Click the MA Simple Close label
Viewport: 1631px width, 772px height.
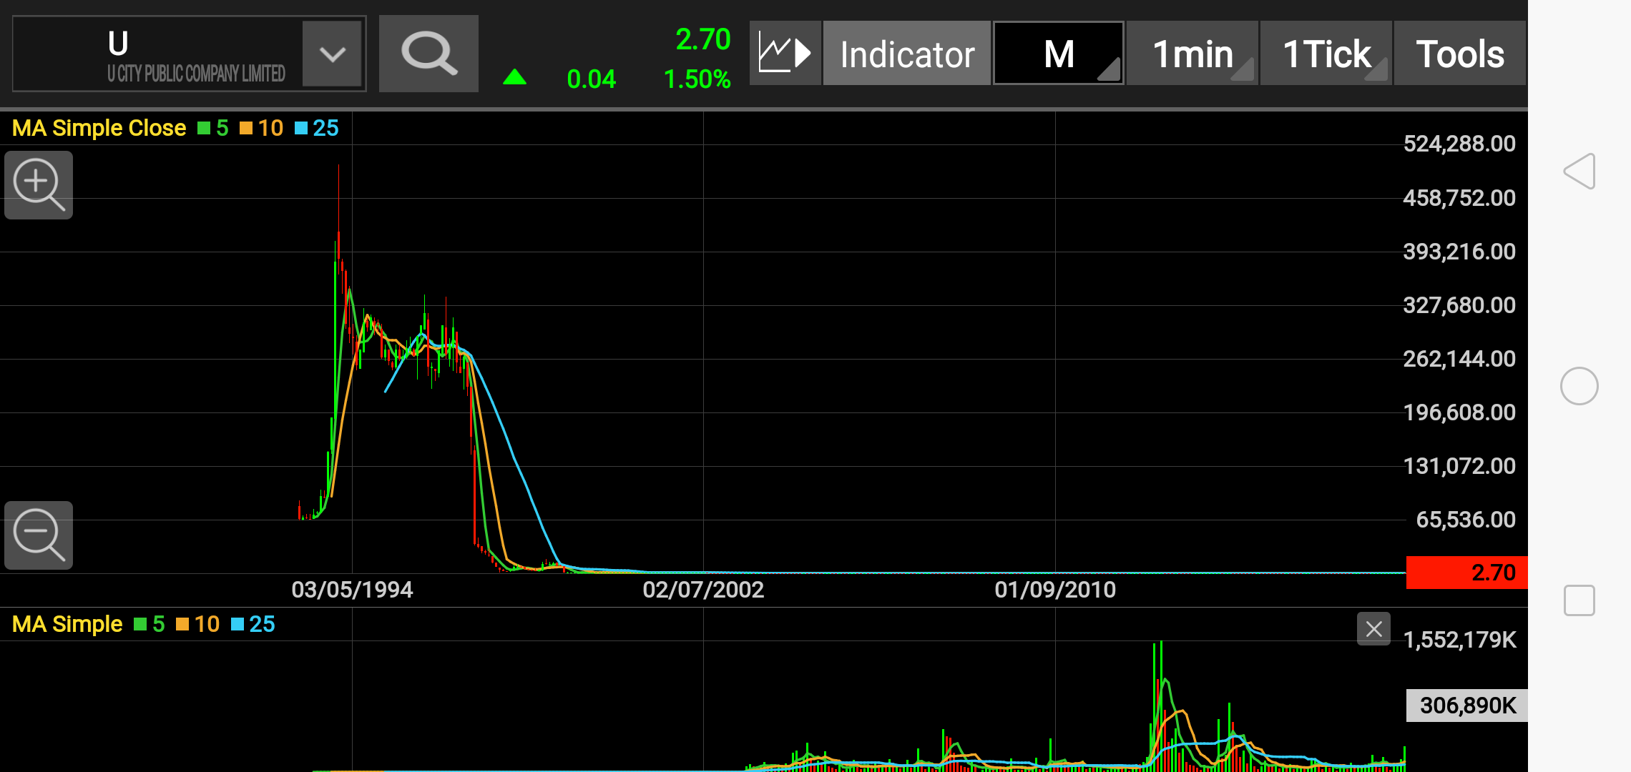click(99, 128)
